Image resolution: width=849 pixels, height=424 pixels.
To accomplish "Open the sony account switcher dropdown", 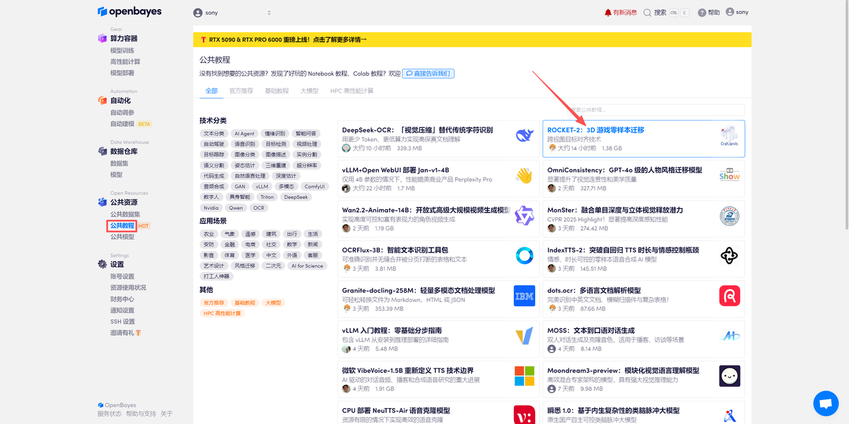I will click(233, 13).
